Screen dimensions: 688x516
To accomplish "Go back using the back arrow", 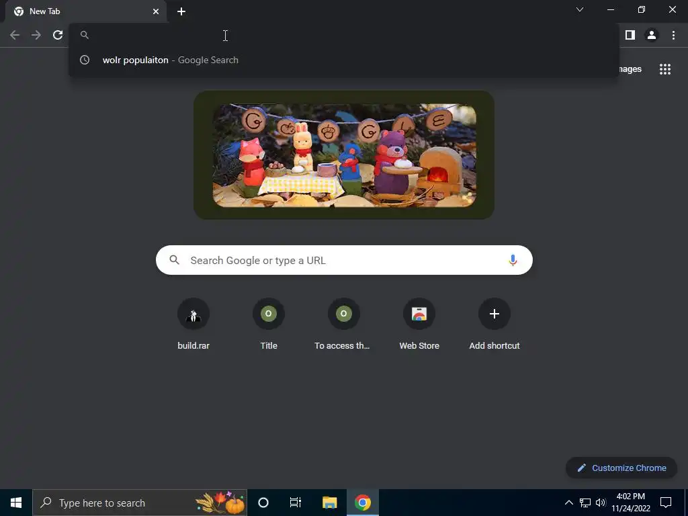I will click(15, 35).
